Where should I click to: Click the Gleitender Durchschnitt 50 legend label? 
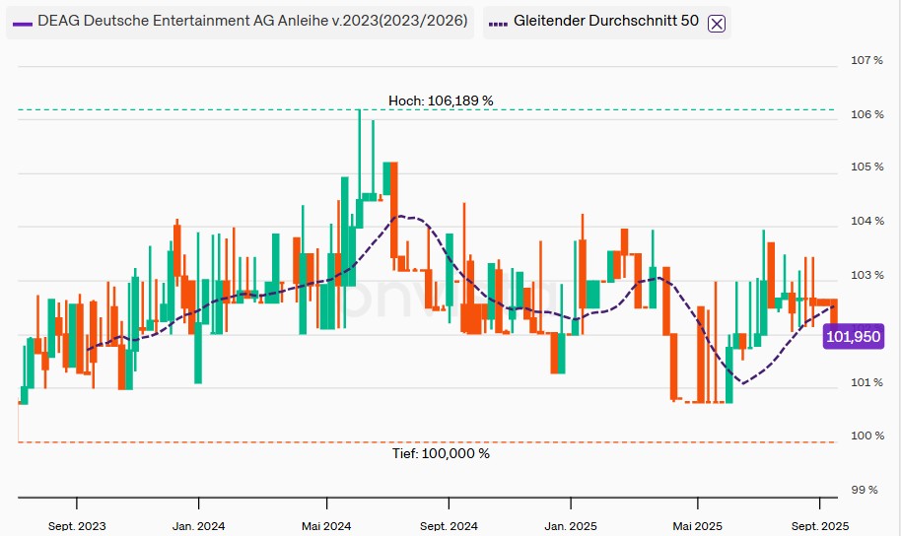pyautogui.click(x=605, y=22)
